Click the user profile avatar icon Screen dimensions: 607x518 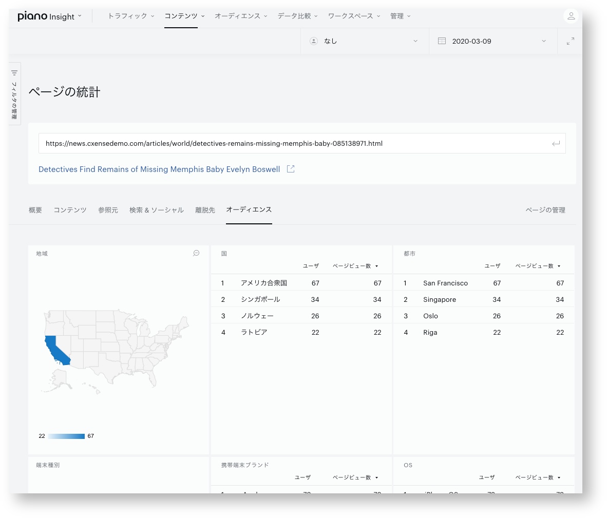[x=571, y=16]
